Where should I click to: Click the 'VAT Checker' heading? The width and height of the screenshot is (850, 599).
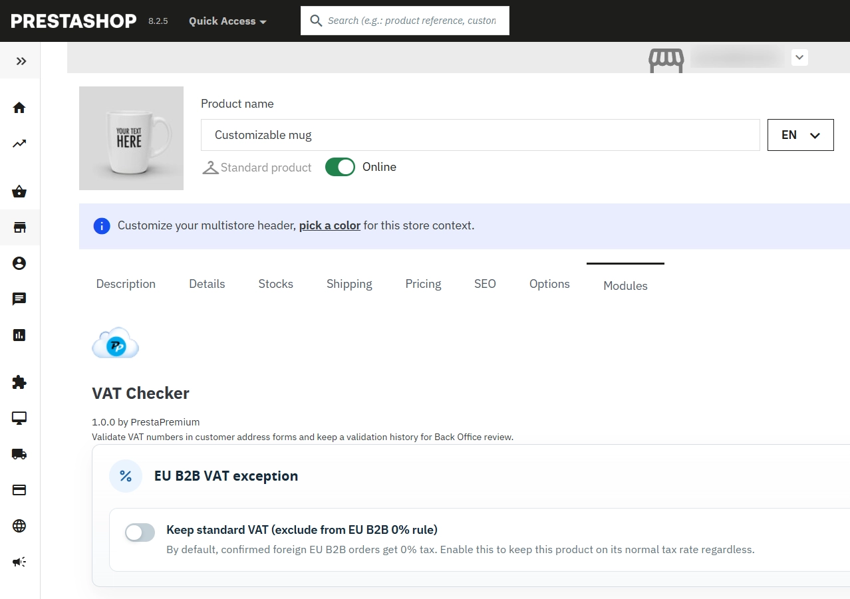[x=141, y=393]
